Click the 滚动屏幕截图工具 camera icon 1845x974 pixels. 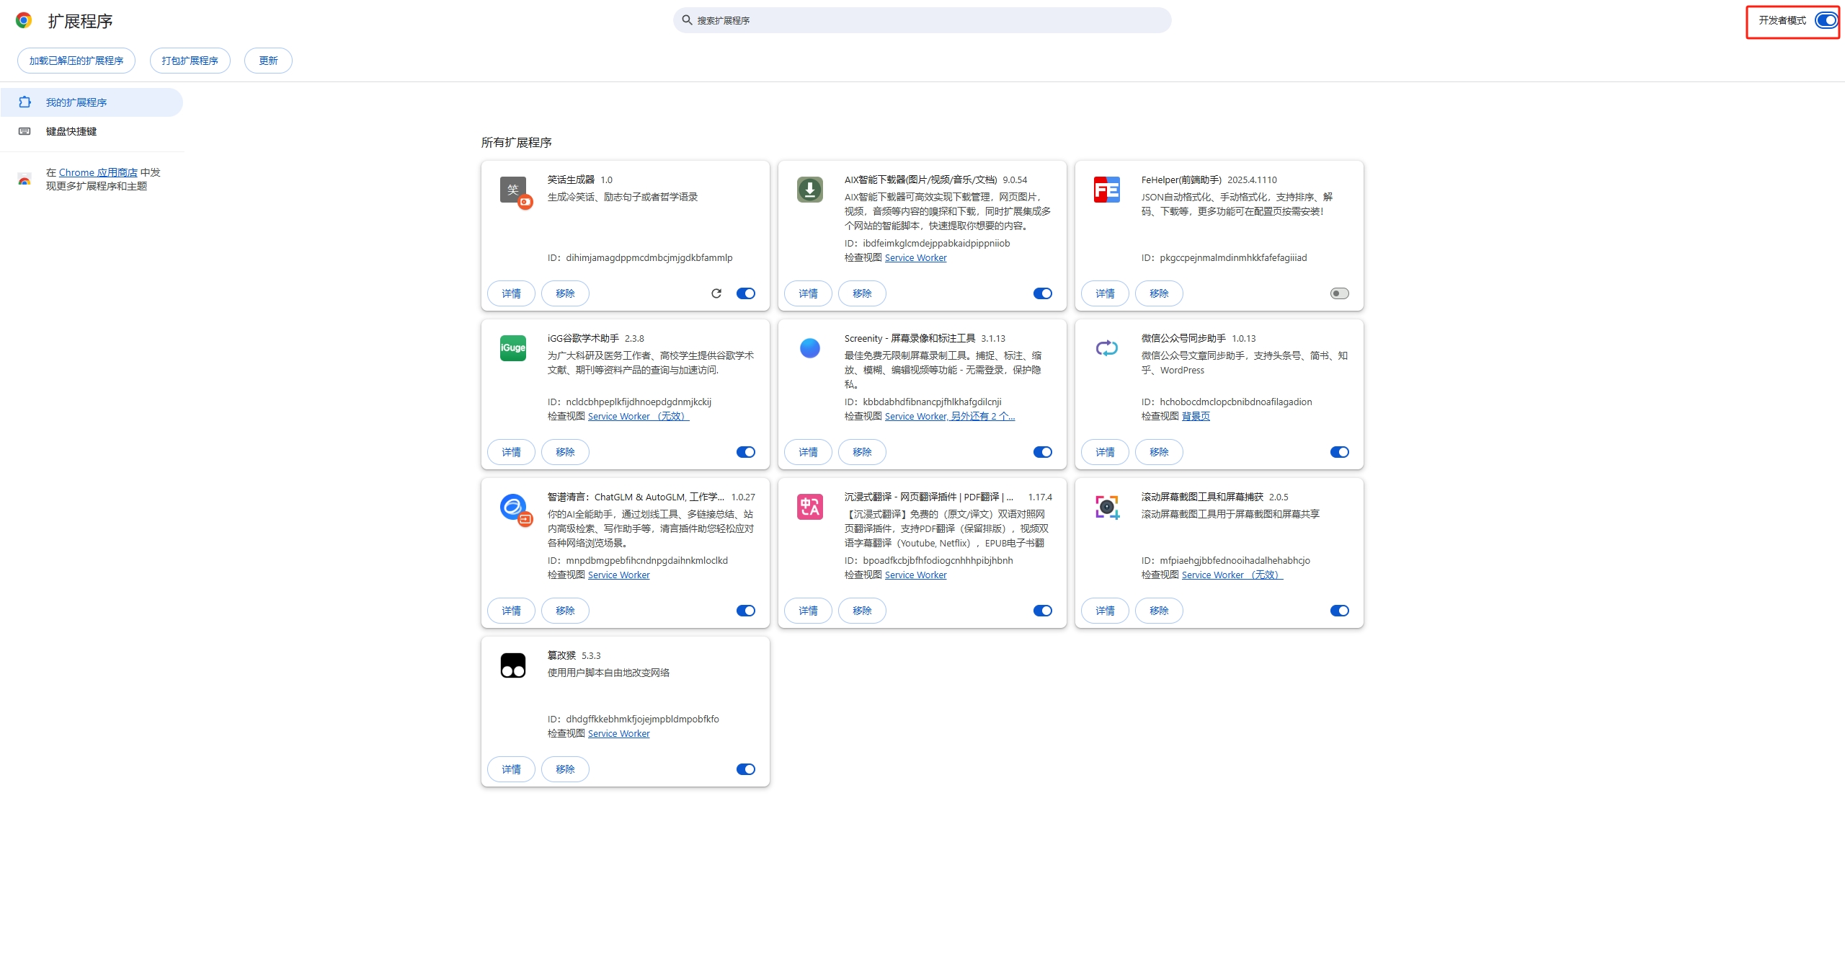pos(1106,507)
